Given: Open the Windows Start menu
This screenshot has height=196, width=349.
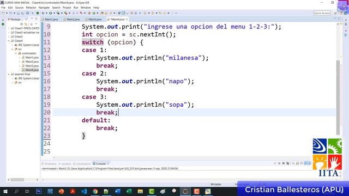Looking at the screenshot, I should pyautogui.click(x=5, y=191).
